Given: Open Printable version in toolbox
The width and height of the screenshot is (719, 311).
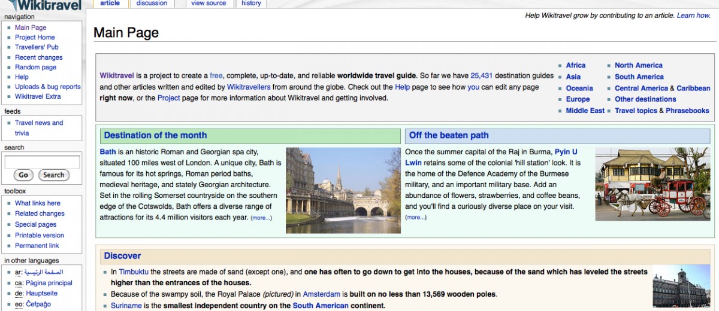Looking at the screenshot, I should pos(41,235).
